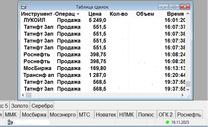The height and width of the screenshot is (127, 208).
Task: Click the horizontal scrollbar thumb
Action: click(x=28, y=95)
